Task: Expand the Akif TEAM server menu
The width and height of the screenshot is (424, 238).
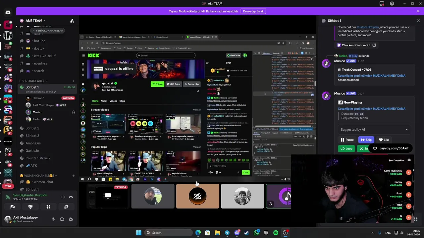Action: point(35,20)
